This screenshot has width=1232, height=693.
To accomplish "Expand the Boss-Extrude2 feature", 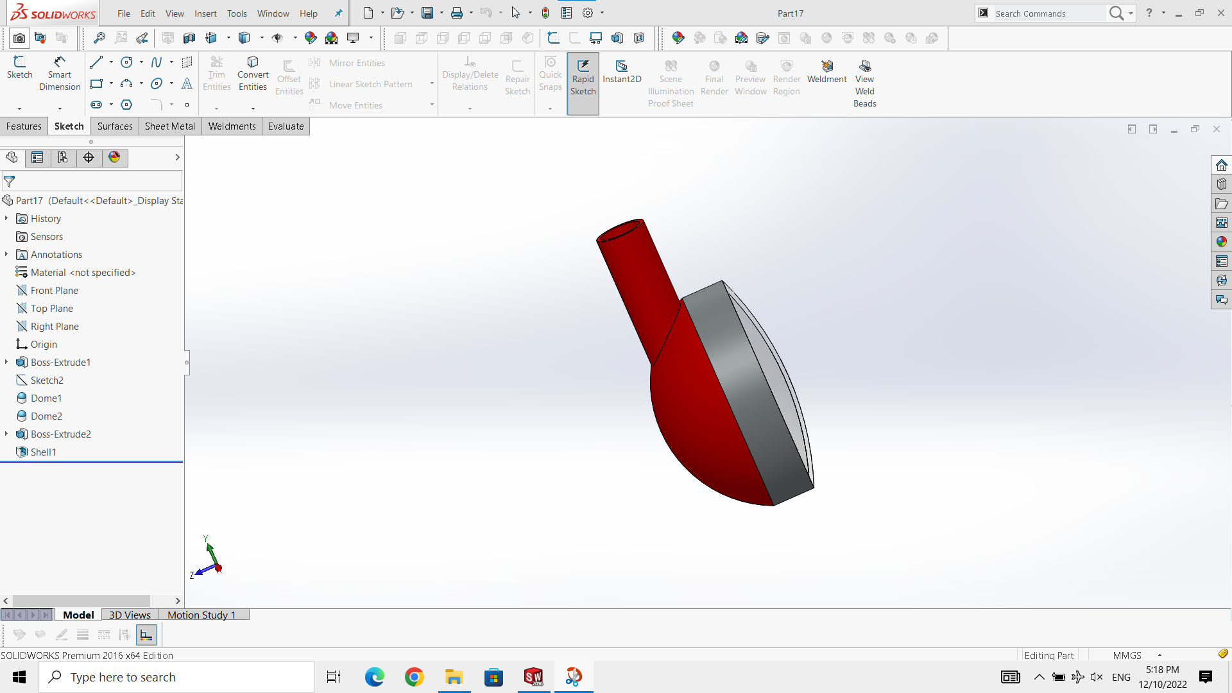I will (6, 434).
